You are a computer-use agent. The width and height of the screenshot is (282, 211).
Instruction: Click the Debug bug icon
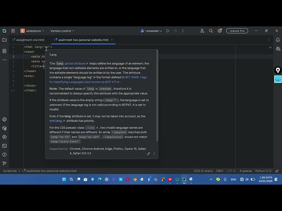pos(175,31)
